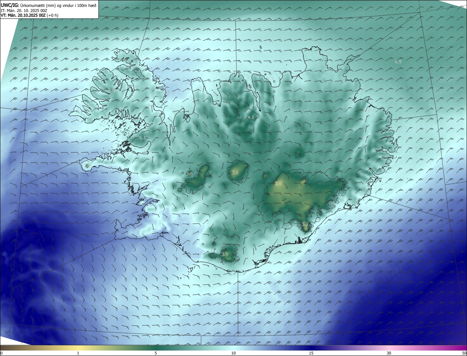The height and width of the screenshot is (356, 467).
Task: Click the color scale tick label 10
Action: (233, 353)
